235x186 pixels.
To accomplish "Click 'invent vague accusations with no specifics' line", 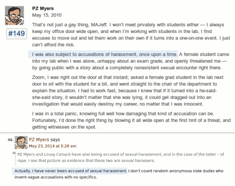I will 56,177.
